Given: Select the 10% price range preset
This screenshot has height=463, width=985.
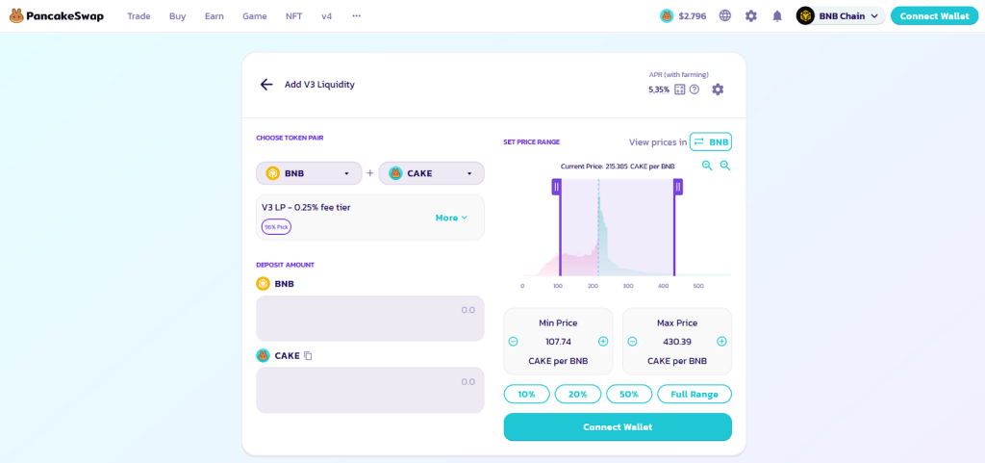Looking at the screenshot, I should [526, 394].
